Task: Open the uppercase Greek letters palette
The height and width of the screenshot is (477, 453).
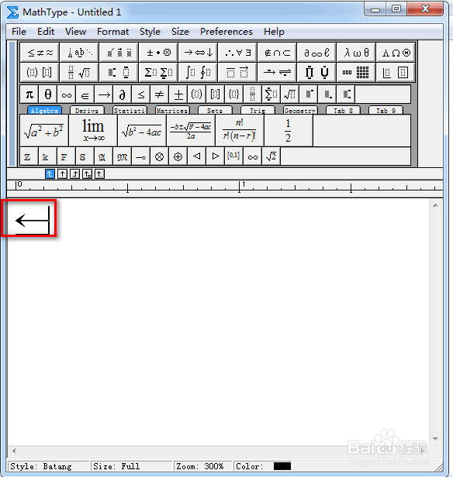Action: coord(396,53)
